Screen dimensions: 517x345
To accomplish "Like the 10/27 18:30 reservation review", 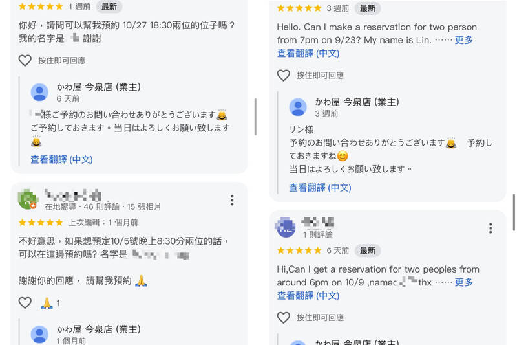I will (25, 61).
